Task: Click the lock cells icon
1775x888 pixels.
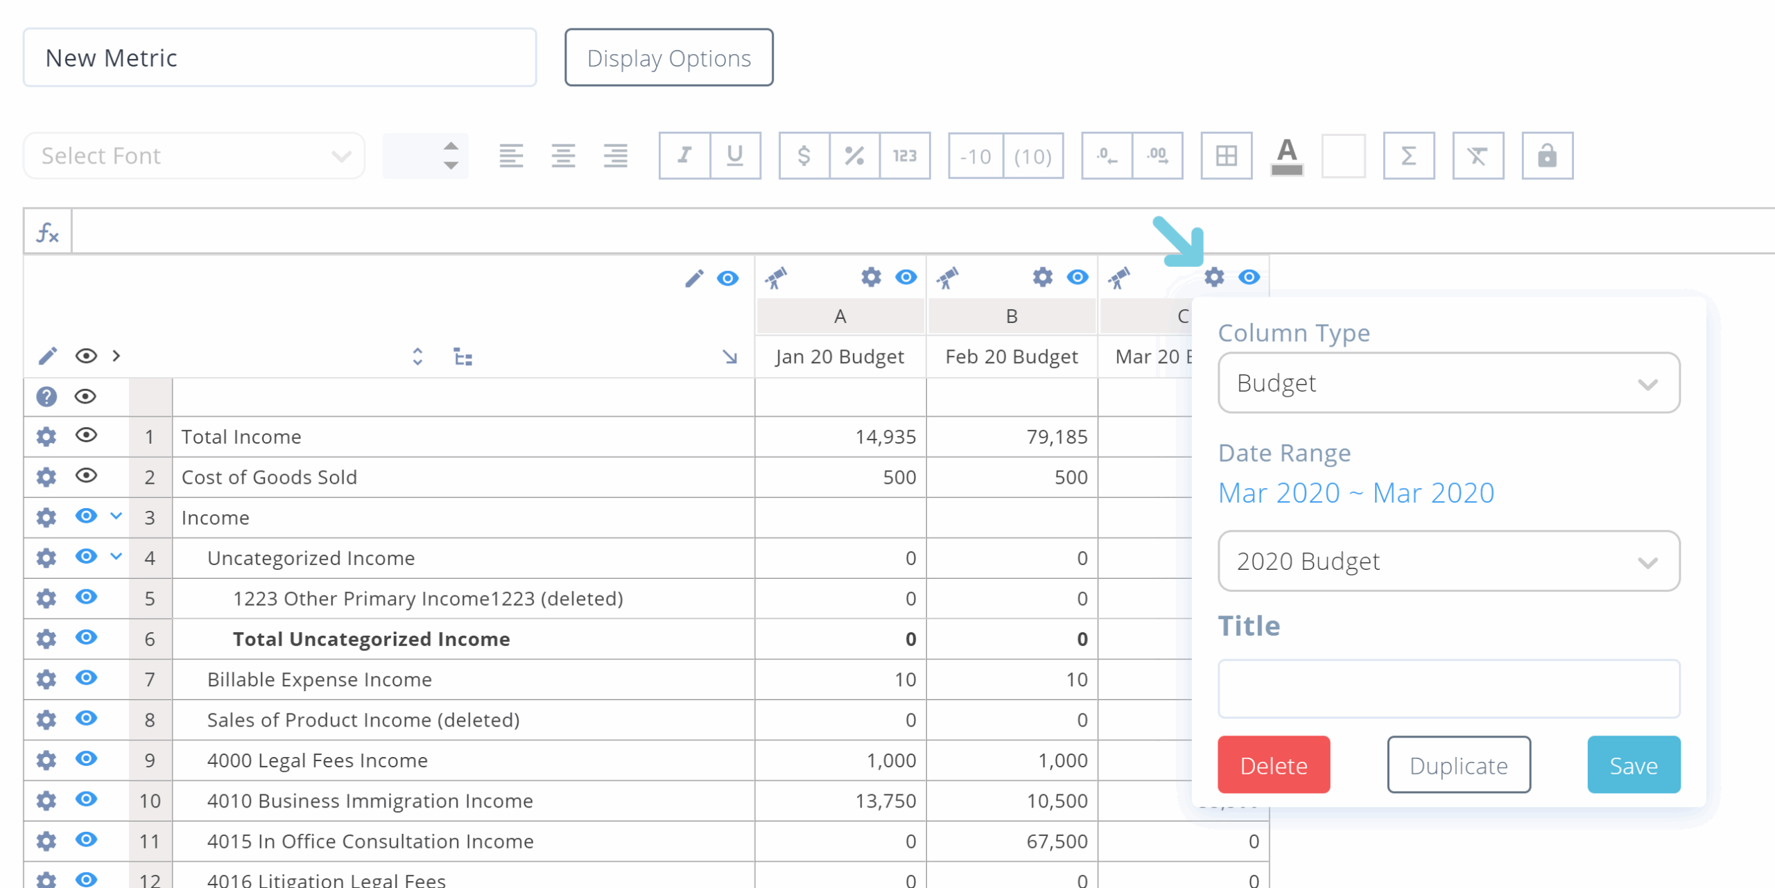Action: point(1547,156)
